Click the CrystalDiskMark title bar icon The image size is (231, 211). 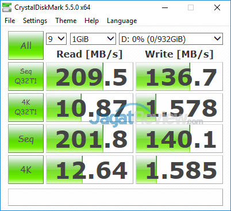pyautogui.click(x=7, y=7)
